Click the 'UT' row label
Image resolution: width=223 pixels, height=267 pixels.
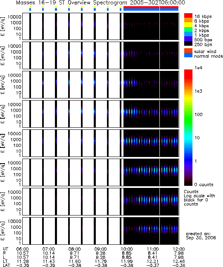coord(5,249)
